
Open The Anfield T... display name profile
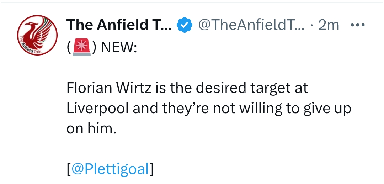point(119,25)
